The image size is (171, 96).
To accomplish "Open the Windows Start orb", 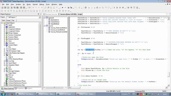I will pos(3,94).
